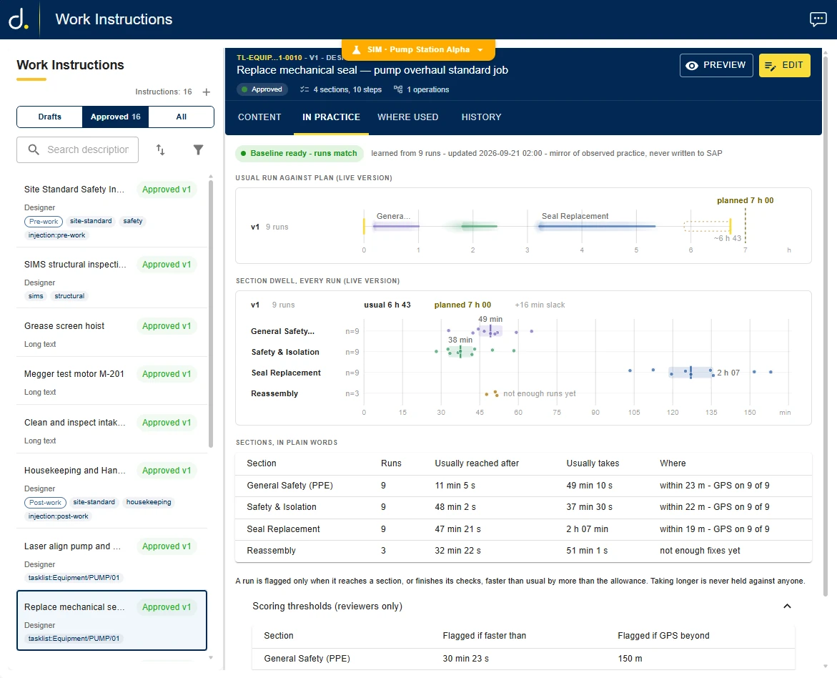
Task: Click the flask icon on SIM badge
Action: 356,49
